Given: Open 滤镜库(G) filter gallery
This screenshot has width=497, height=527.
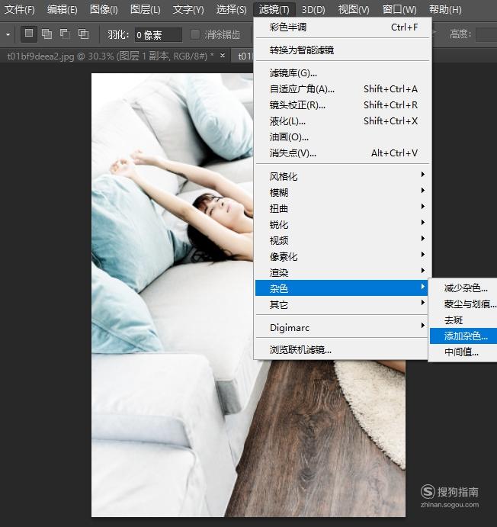Looking at the screenshot, I should coord(342,73).
